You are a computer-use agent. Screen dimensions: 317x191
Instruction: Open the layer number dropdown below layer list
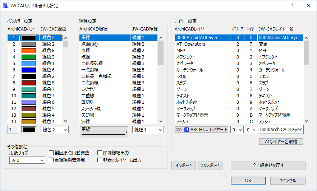pos(251,130)
